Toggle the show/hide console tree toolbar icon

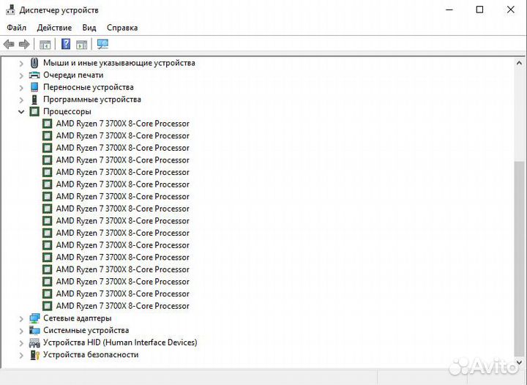[x=45, y=44]
